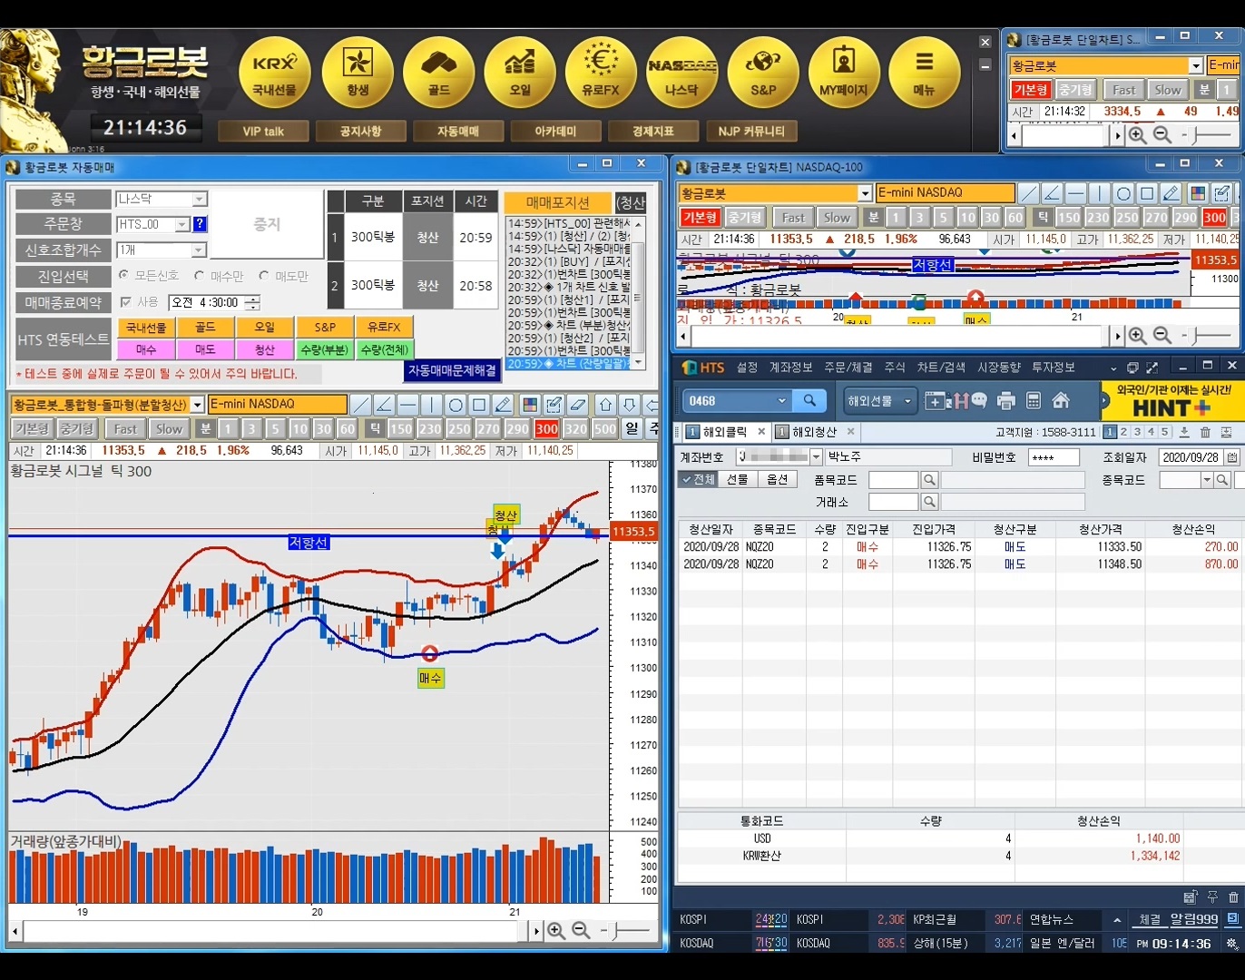The image size is (1245, 980).
Task: Click the 공지사항 button
Action: click(x=360, y=132)
